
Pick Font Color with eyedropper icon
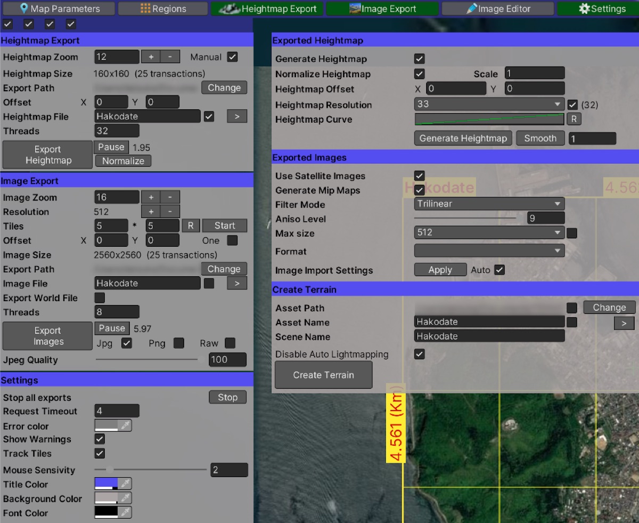(125, 512)
